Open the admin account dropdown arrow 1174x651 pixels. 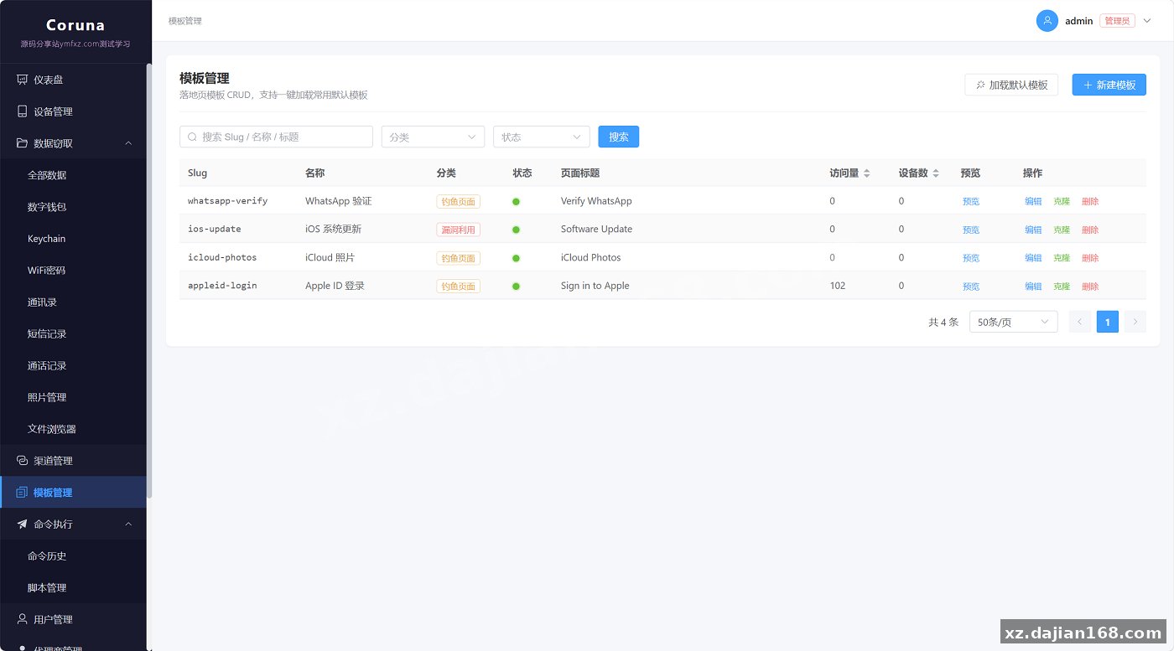[x=1147, y=21]
